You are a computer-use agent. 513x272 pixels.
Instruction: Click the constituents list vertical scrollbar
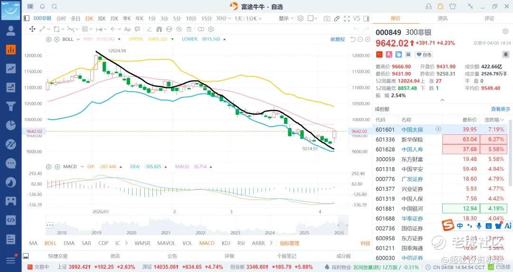pos(510,154)
